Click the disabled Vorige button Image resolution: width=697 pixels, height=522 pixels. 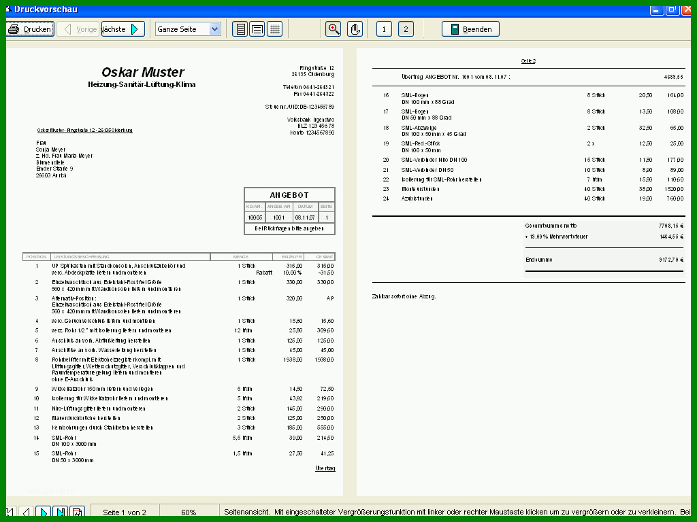[79, 29]
